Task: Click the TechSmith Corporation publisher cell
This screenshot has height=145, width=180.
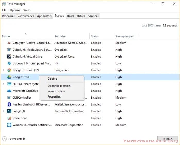Action: 69,111
